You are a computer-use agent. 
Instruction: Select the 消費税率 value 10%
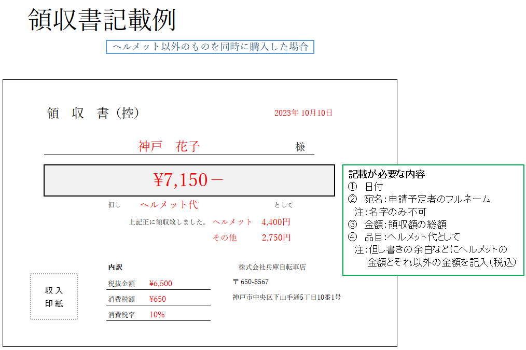(x=157, y=315)
